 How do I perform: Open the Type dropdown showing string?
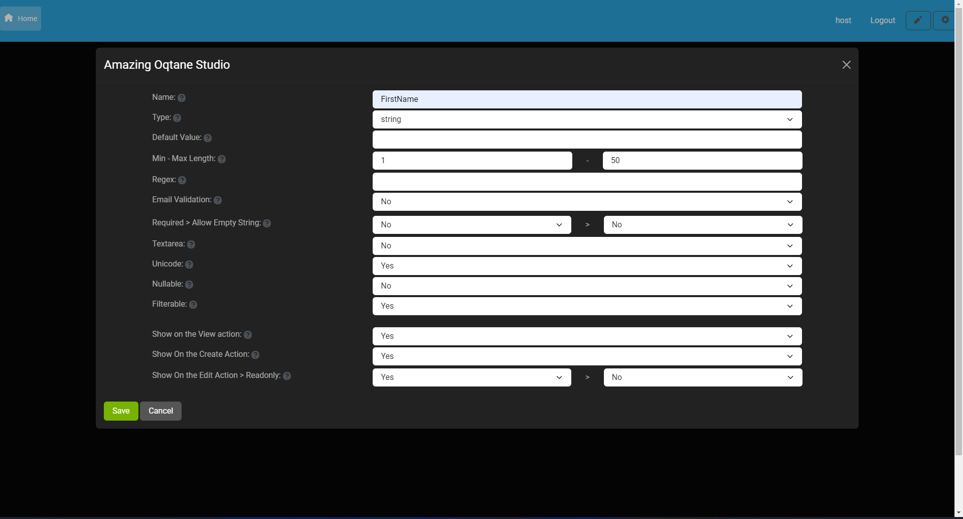point(587,119)
